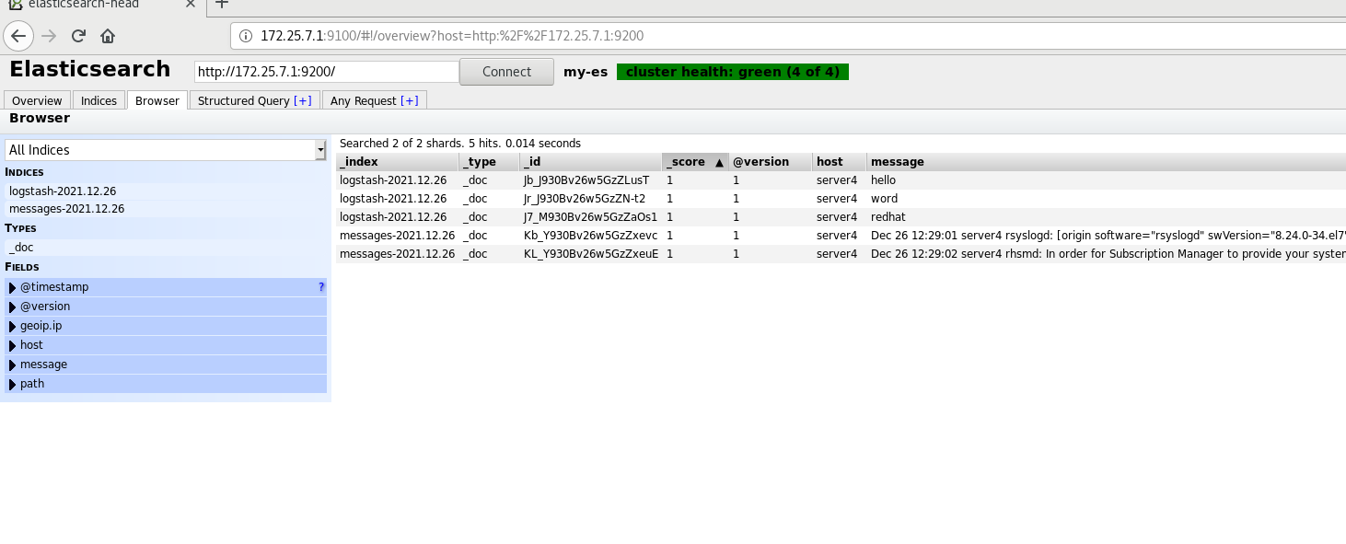Sort results by the _index column header

(x=397, y=162)
